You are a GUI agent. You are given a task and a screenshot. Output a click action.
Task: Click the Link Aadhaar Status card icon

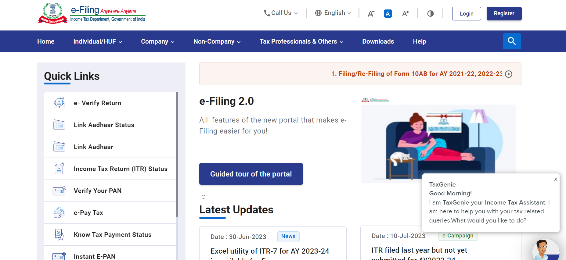pyautogui.click(x=59, y=125)
